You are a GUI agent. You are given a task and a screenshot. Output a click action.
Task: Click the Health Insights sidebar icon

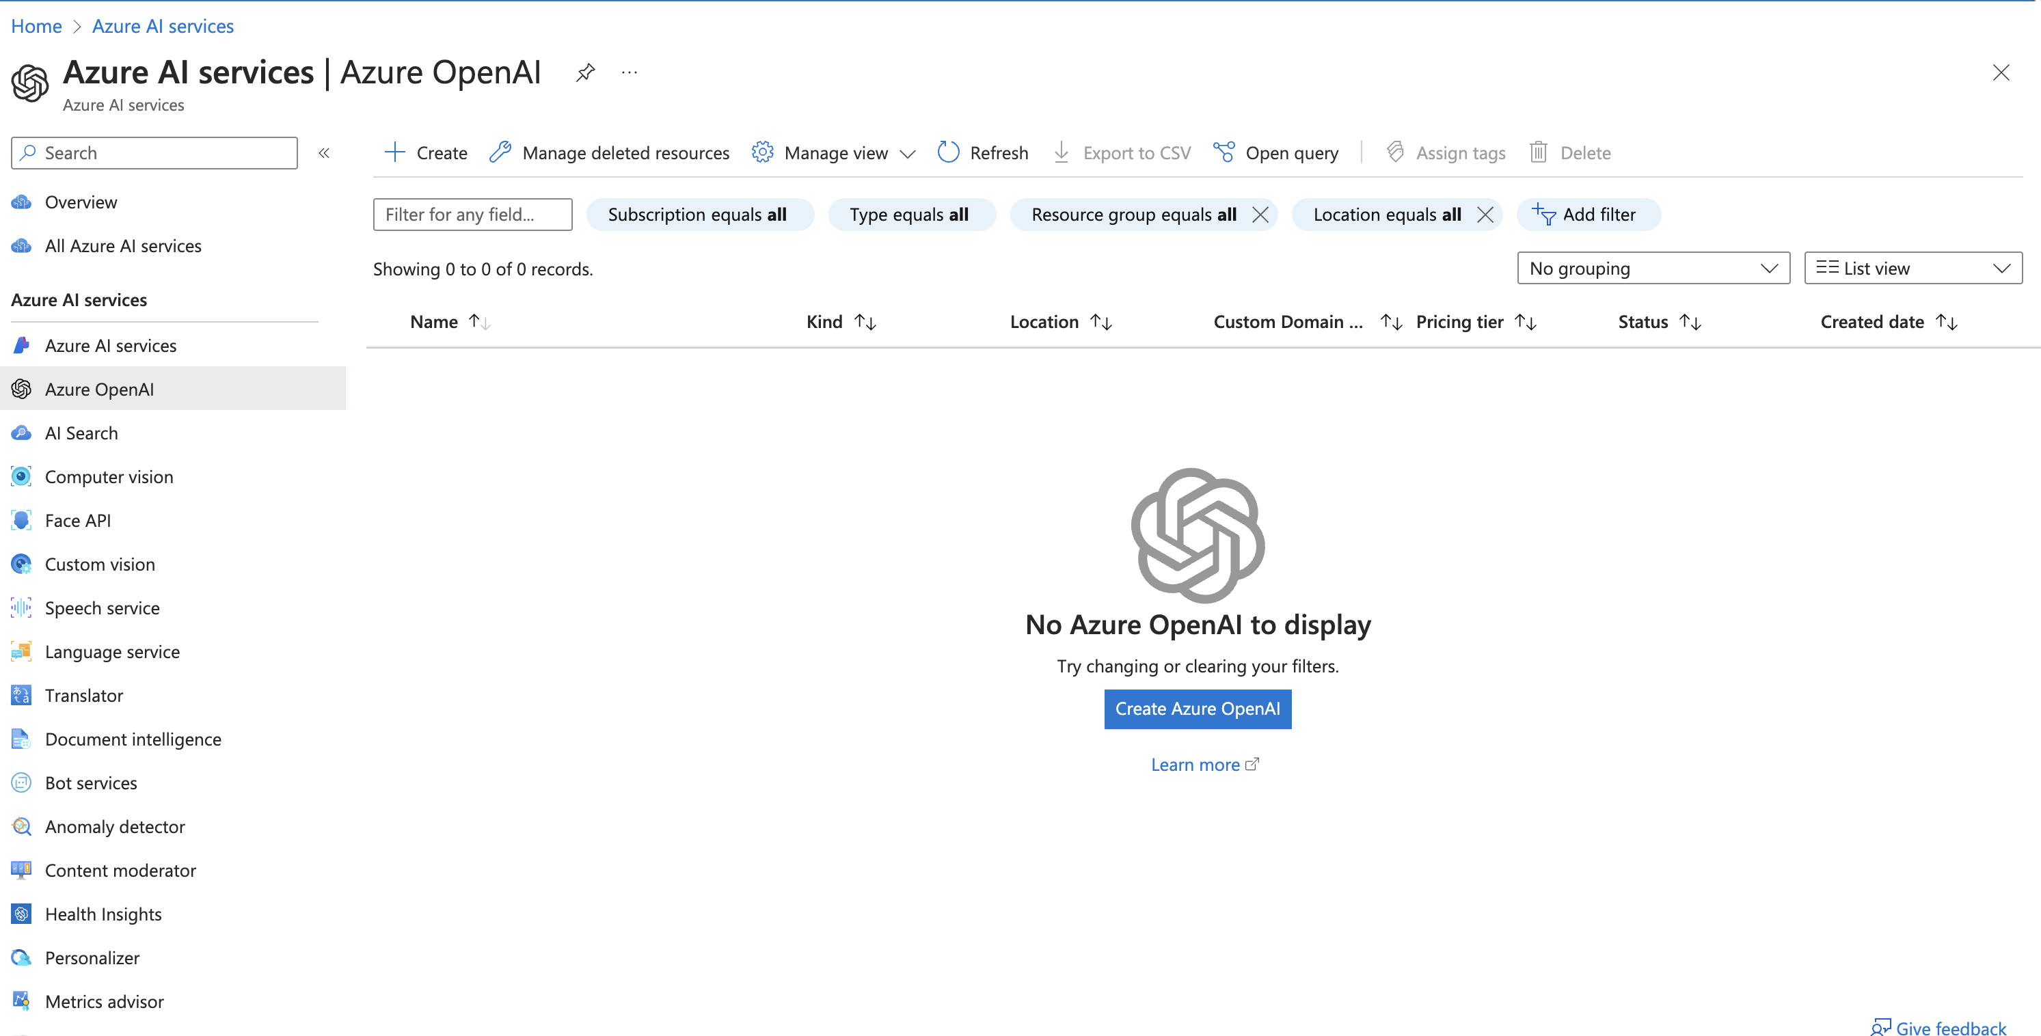(x=23, y=913)
